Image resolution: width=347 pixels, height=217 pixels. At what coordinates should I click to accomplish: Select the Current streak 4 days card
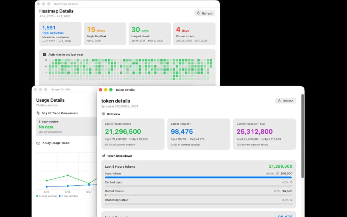tap(194, 34)
